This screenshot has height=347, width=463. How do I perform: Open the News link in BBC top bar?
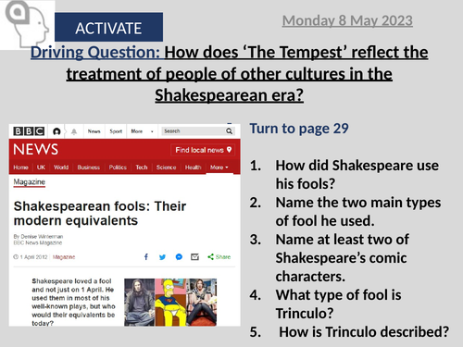94,131
